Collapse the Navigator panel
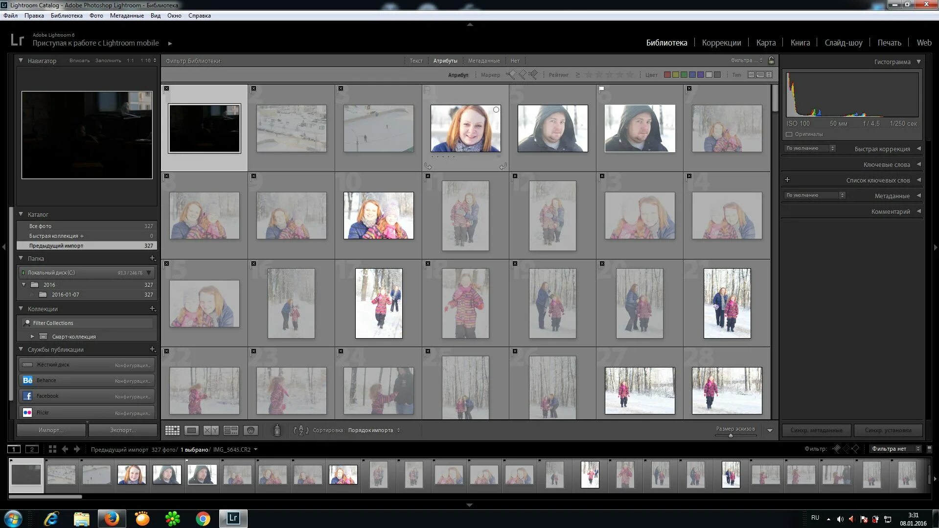 pyautogui.click(x=21, y=61)
